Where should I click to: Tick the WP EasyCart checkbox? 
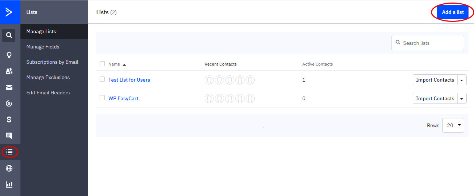pos(102,98)
